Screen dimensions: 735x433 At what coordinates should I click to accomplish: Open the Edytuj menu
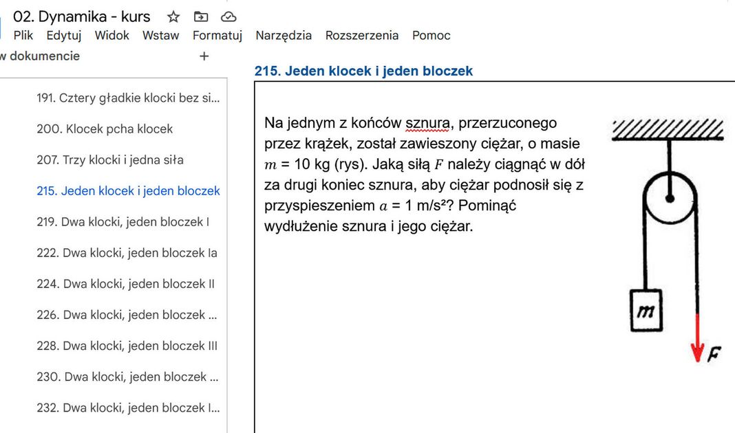coord(63,35)
